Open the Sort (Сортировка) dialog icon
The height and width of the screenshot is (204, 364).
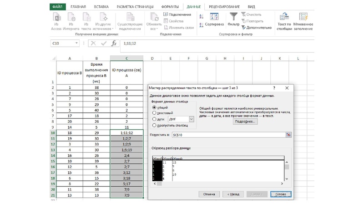214,17
